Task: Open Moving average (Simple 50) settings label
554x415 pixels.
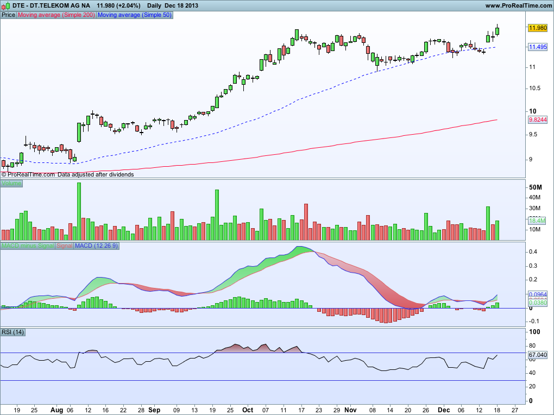Action: [x=135, y=15]
